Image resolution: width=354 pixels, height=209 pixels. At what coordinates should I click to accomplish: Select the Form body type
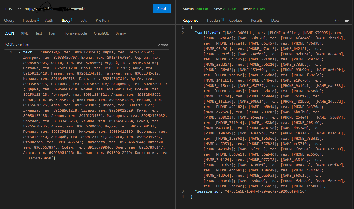[x=53, y=33]
